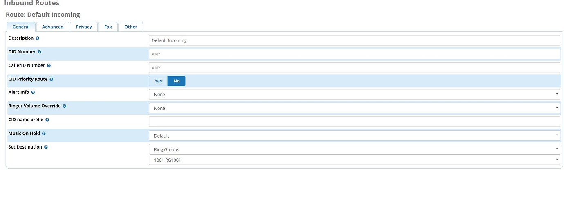Click the Alert Info help icon
The image size is (564, 213).
point(33,93)
